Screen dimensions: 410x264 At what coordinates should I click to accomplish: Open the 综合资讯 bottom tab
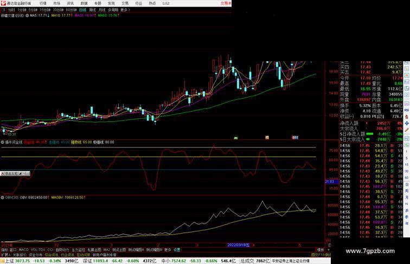coord(52,255)
